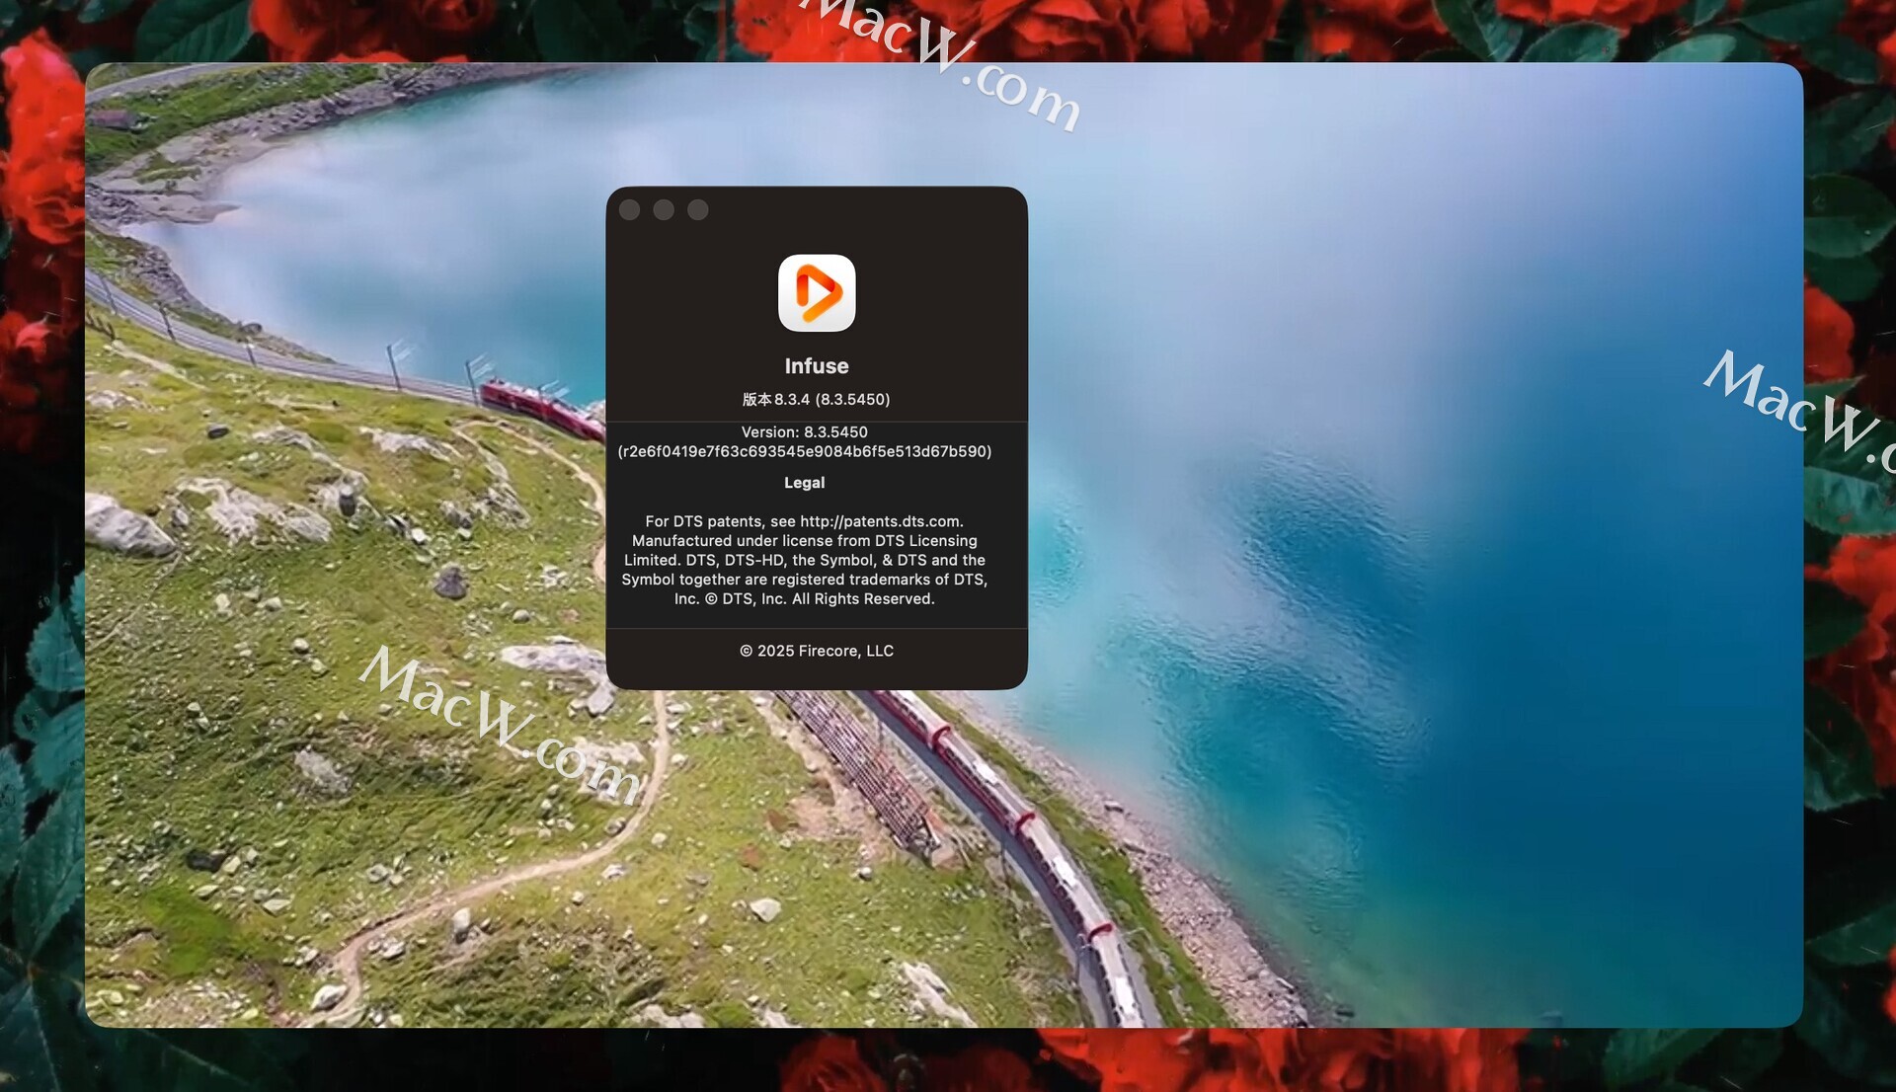Click the Legal heading
1896x1092 pixels.
click(x=804, y=483)
